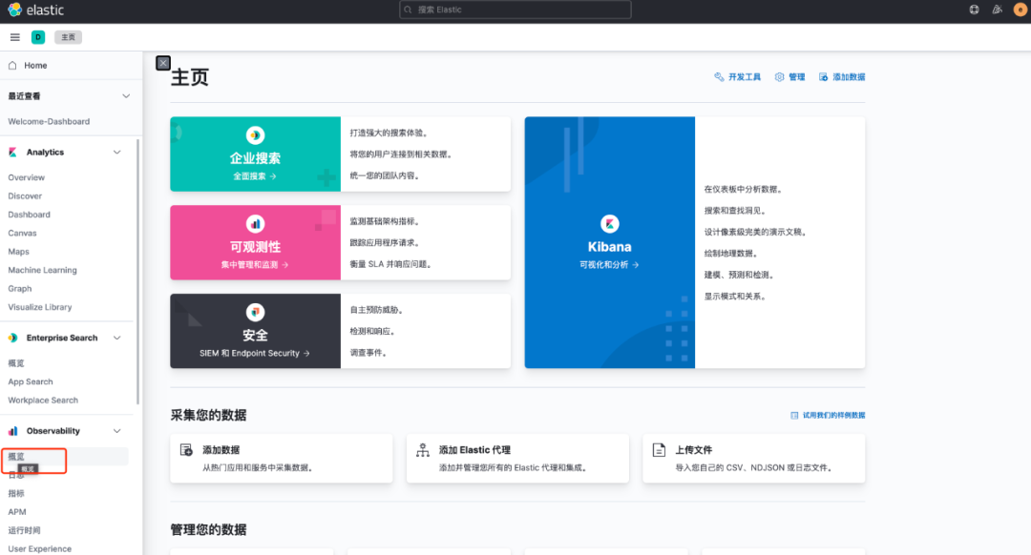
Task: Collapse the Enterprise Search section chevron
Action: [x=117, y=338]
